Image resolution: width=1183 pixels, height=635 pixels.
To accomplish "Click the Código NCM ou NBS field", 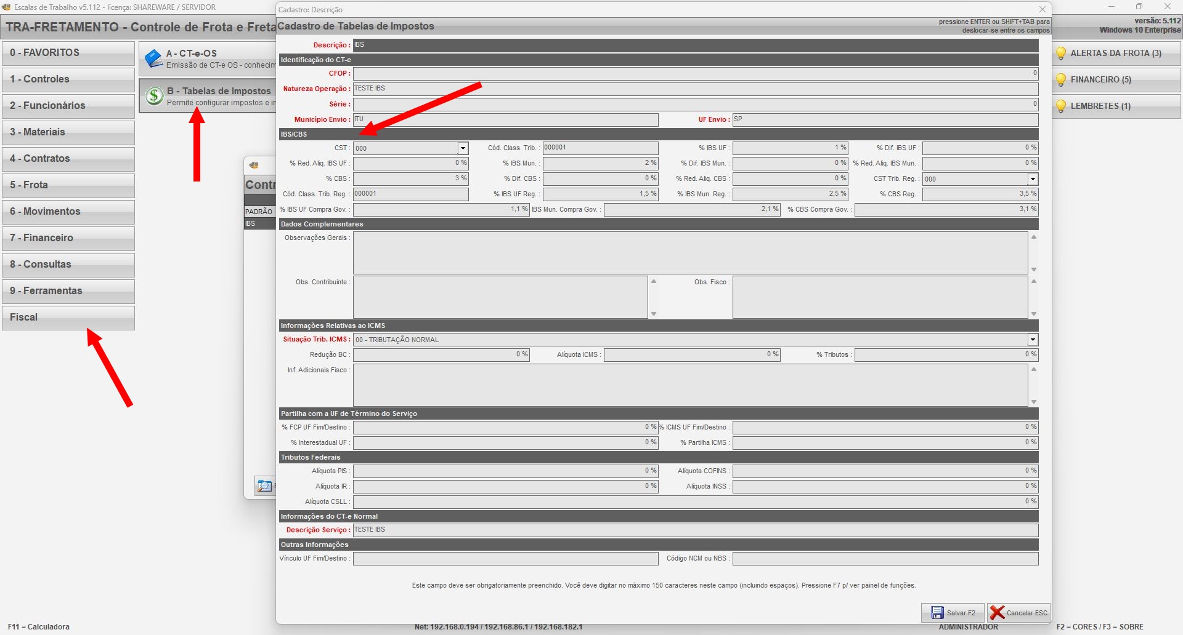I will [885, 559].
